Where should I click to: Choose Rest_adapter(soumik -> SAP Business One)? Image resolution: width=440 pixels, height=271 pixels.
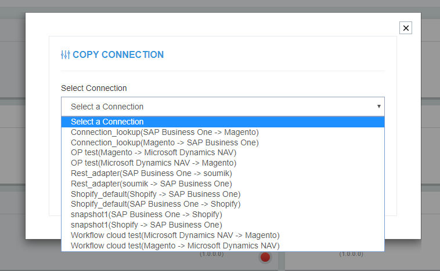click(x=223, y=184)
